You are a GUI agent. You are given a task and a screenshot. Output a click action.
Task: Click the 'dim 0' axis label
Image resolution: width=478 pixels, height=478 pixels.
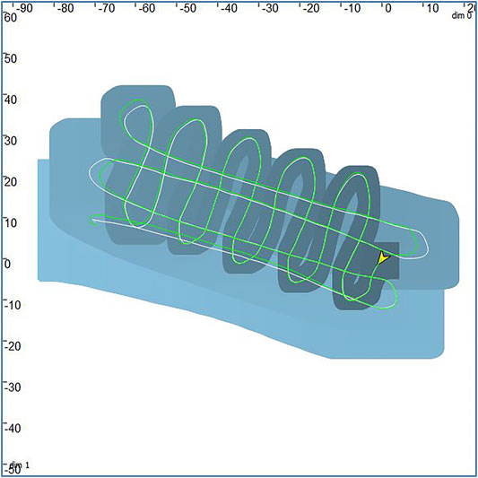tap(461, 15)
